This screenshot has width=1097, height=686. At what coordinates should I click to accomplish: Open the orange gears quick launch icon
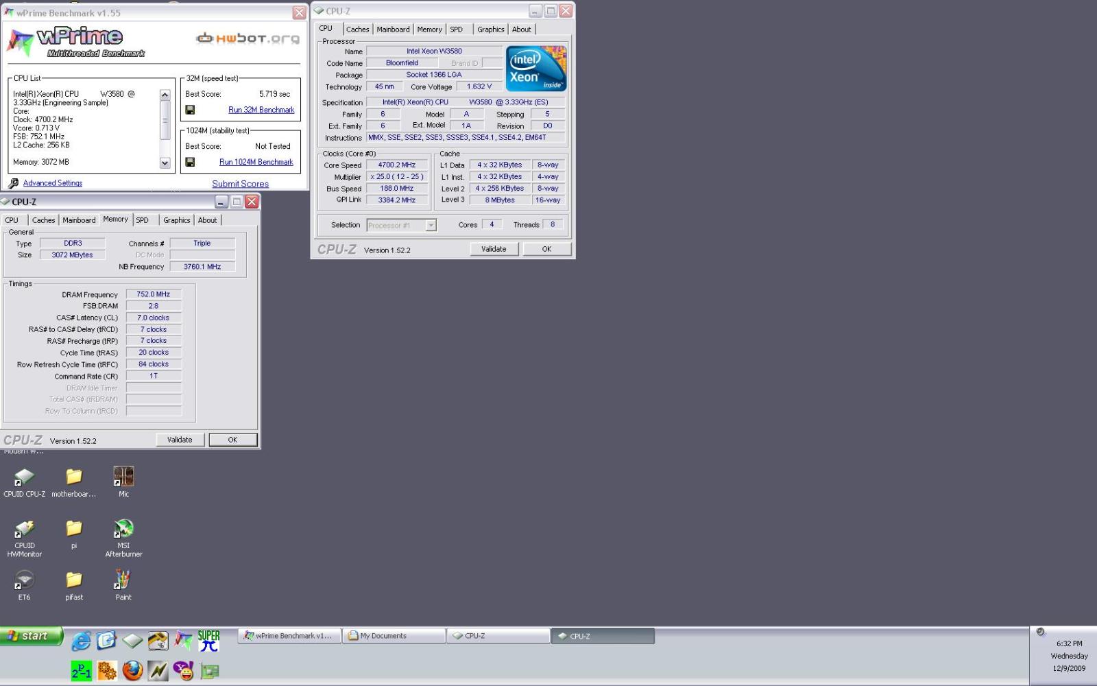[x=107, y=671]
